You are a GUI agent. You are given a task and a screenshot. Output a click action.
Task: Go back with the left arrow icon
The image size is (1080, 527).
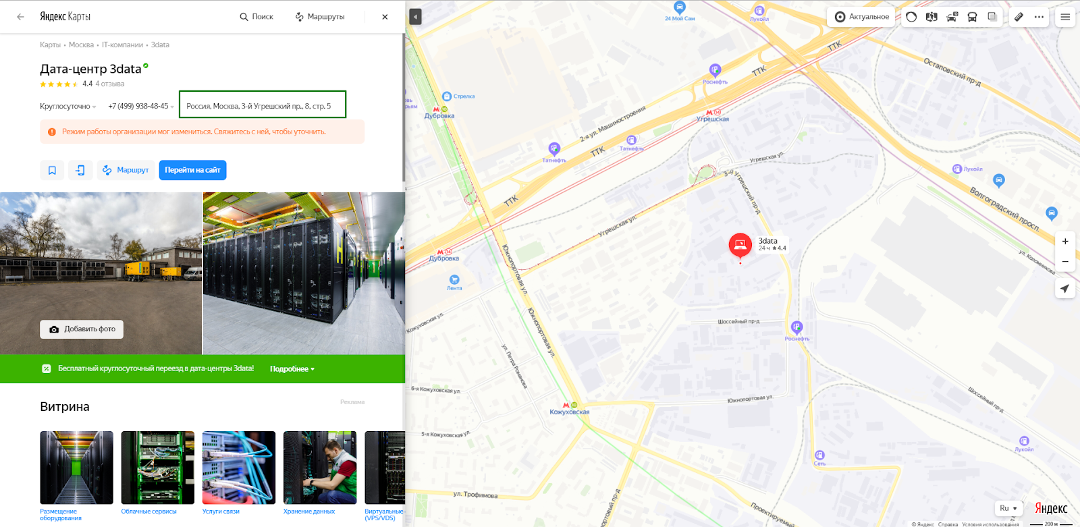20,17
